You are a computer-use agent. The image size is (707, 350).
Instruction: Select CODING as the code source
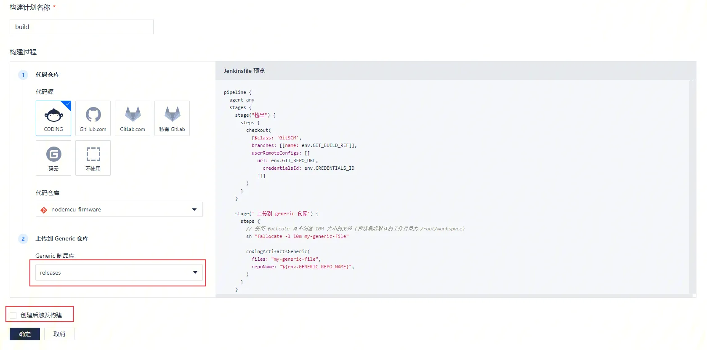pyautogui.click(x=53, y=118)
